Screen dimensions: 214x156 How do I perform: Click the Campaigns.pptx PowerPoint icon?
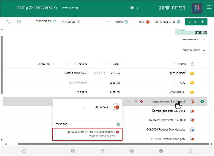pos(192,111)
